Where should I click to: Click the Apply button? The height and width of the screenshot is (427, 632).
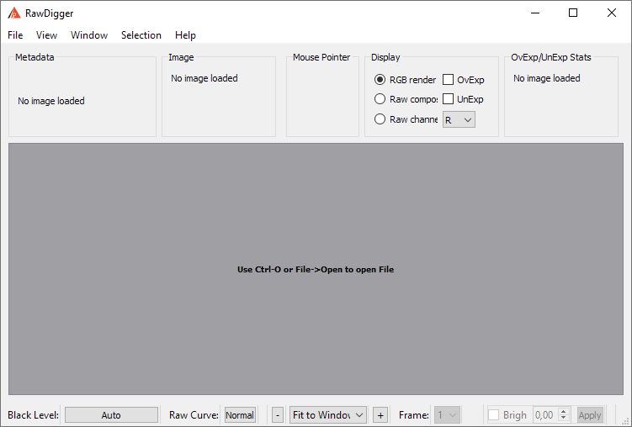(x=590, y=415)
